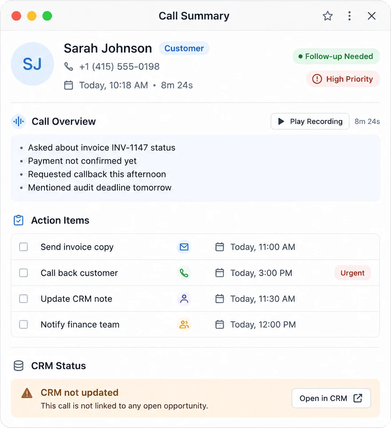Viewport: 391px width, 428px height.
Task: Click the Sarah Johnson name heading
Action: (108, 48)
